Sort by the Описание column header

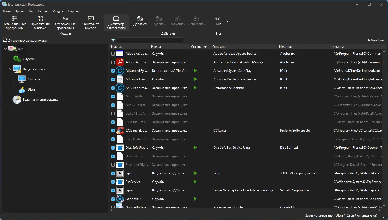(x=244, y=47)
